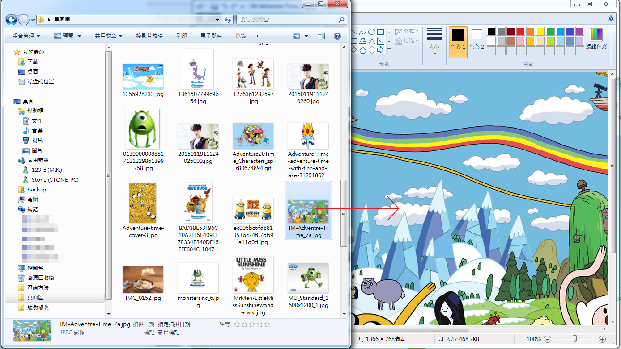Select the MU_Standard_1600x1200_1.jpg thumbnail
Screen dimensions: 621x349
pos(308,278)
